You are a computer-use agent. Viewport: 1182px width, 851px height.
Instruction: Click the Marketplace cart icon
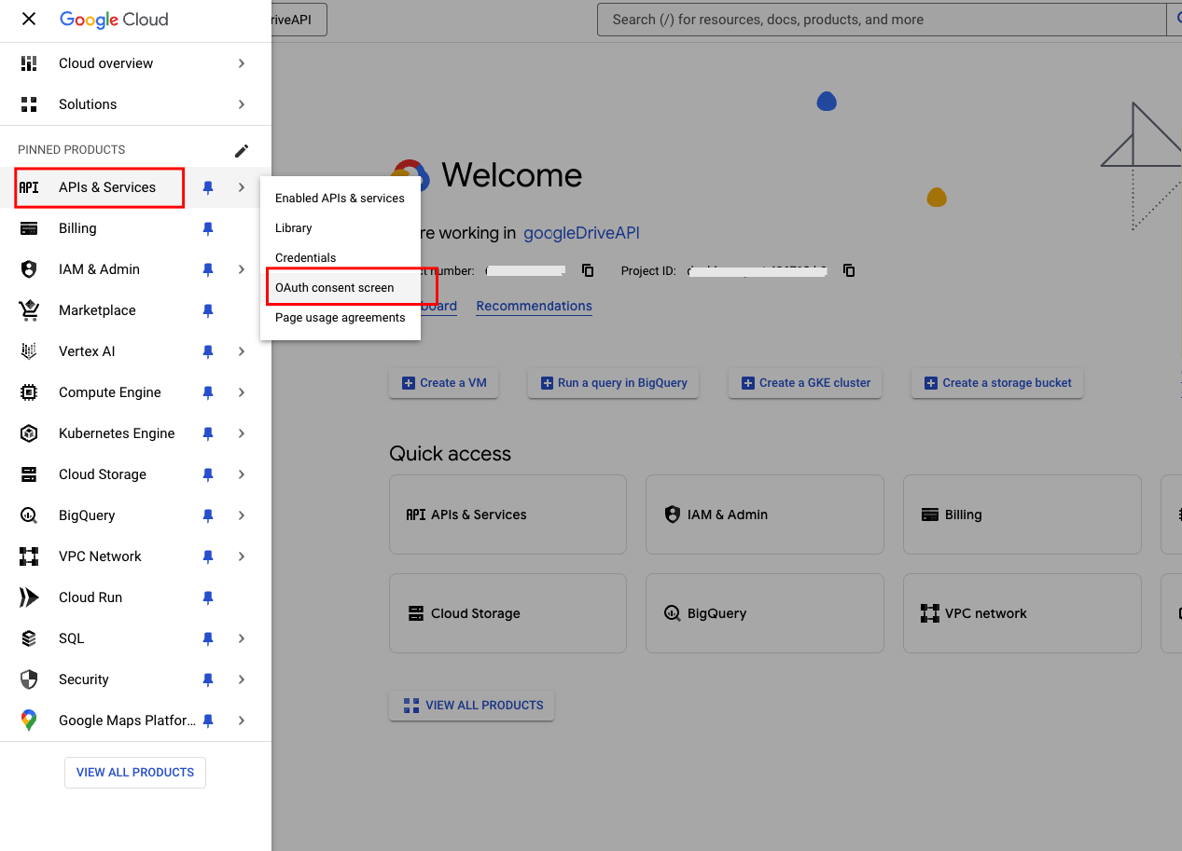tap(29, 310)
